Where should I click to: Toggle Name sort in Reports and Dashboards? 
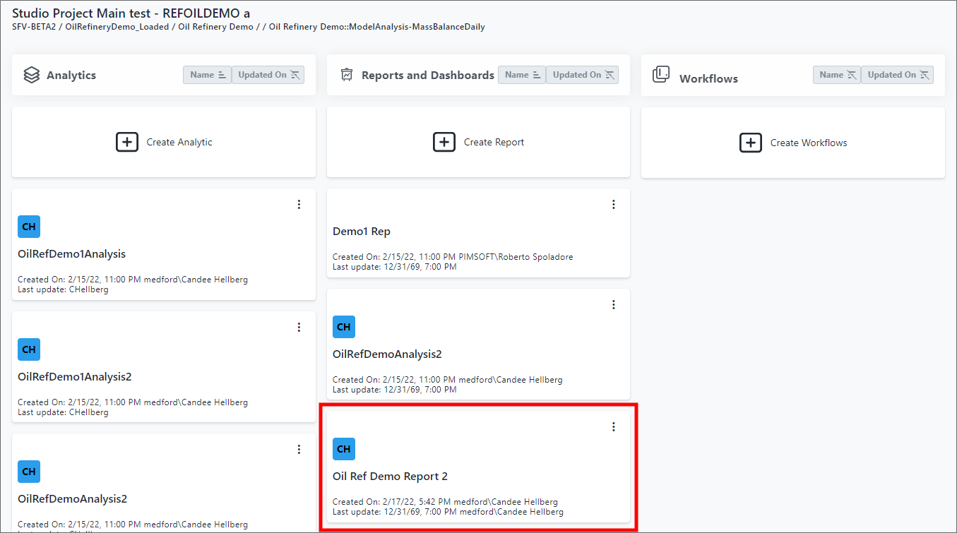[x=522, y=75]
